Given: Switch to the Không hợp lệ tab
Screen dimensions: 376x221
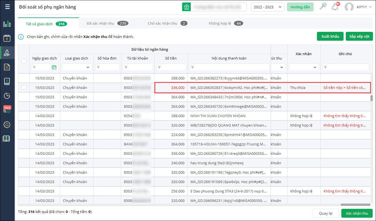Looking at the screenshot, I should click(225, 24).
